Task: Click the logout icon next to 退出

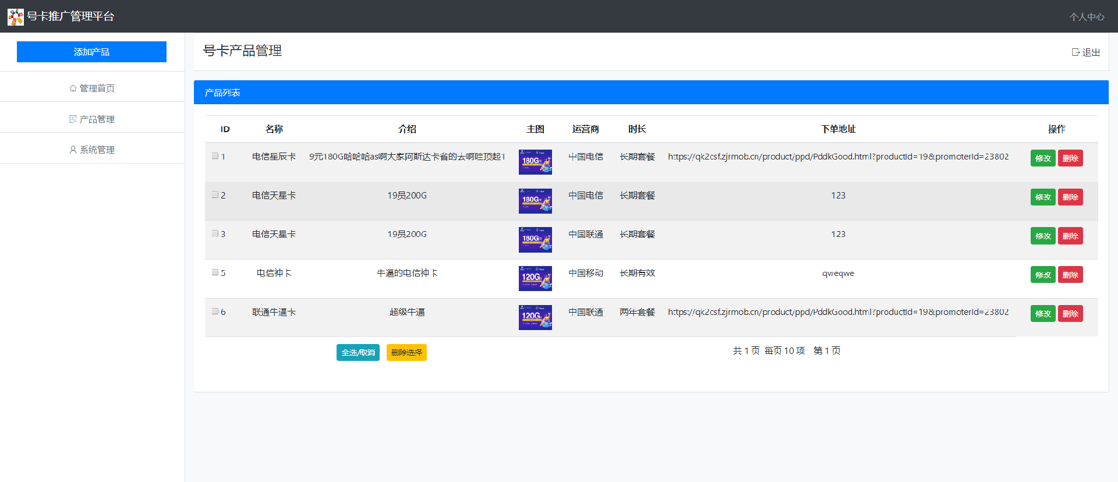Action: pos(1075,52)
